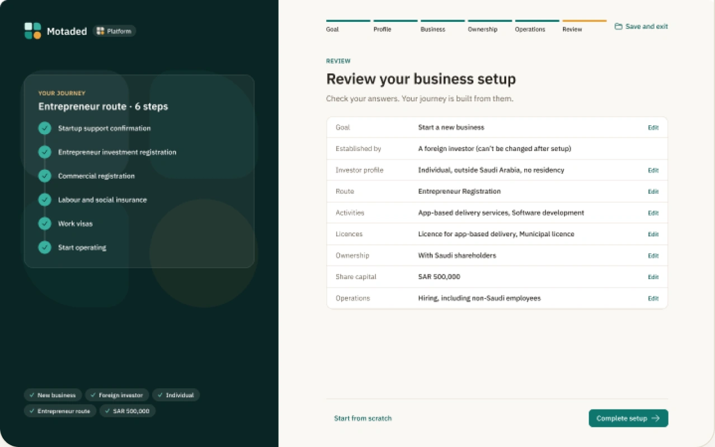Click 'Established by' label
The height and width of the screenshot is (447, 715).
pyautogui.click(x=358, y=149)
